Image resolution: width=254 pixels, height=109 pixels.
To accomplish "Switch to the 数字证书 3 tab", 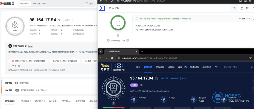I will [x=80, y=101].
